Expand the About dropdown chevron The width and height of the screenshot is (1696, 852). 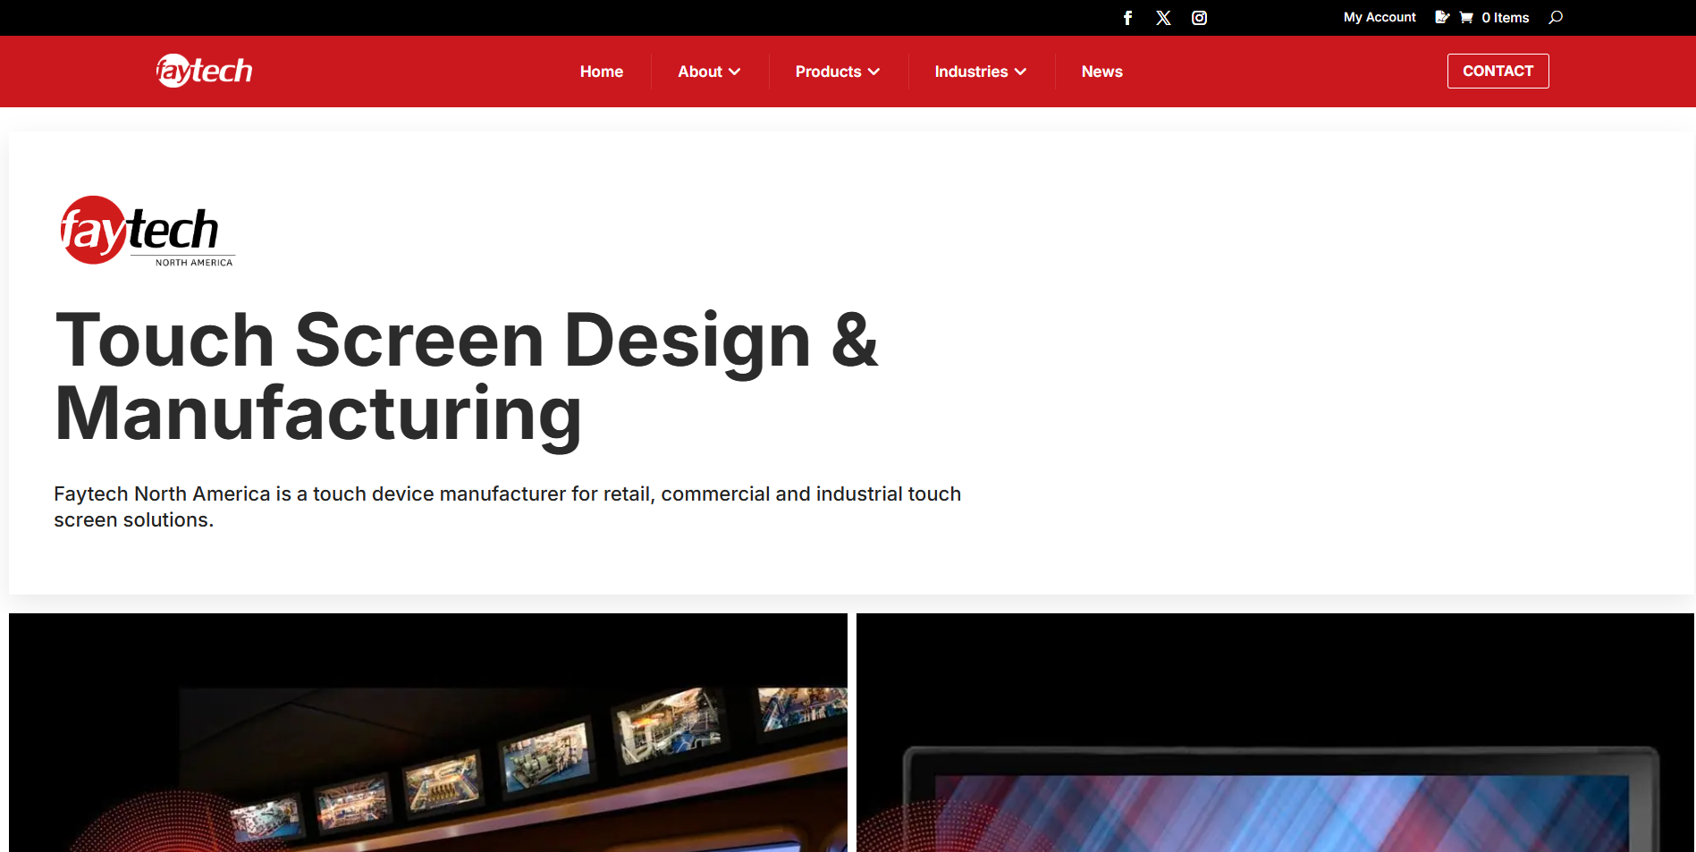click(x=735, y=72)
